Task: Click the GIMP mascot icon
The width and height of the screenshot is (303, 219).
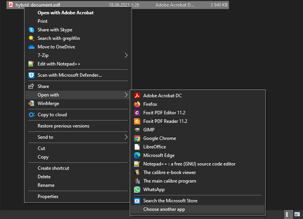Action: click(x=137, y=130)
